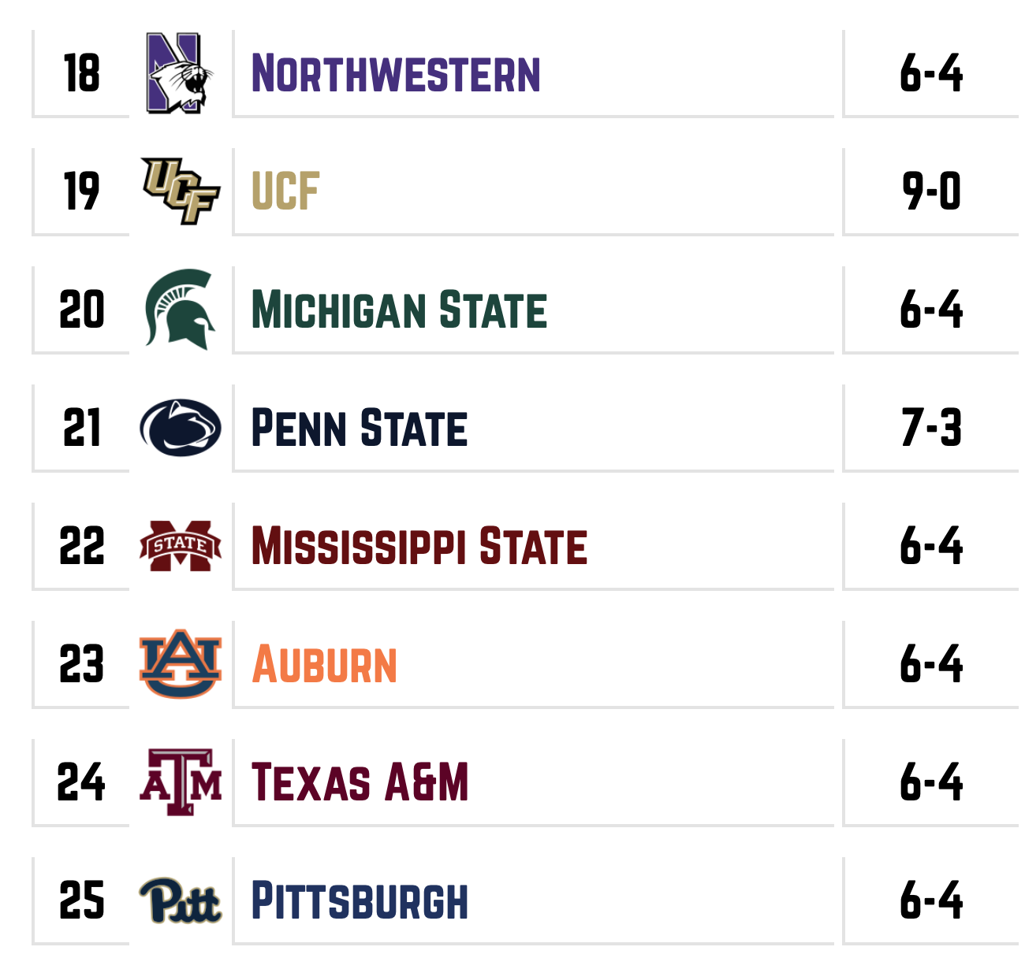Screen dimensions: 1025x958
Task: Click the UCF Knights logo
Action: pos(180,191)
